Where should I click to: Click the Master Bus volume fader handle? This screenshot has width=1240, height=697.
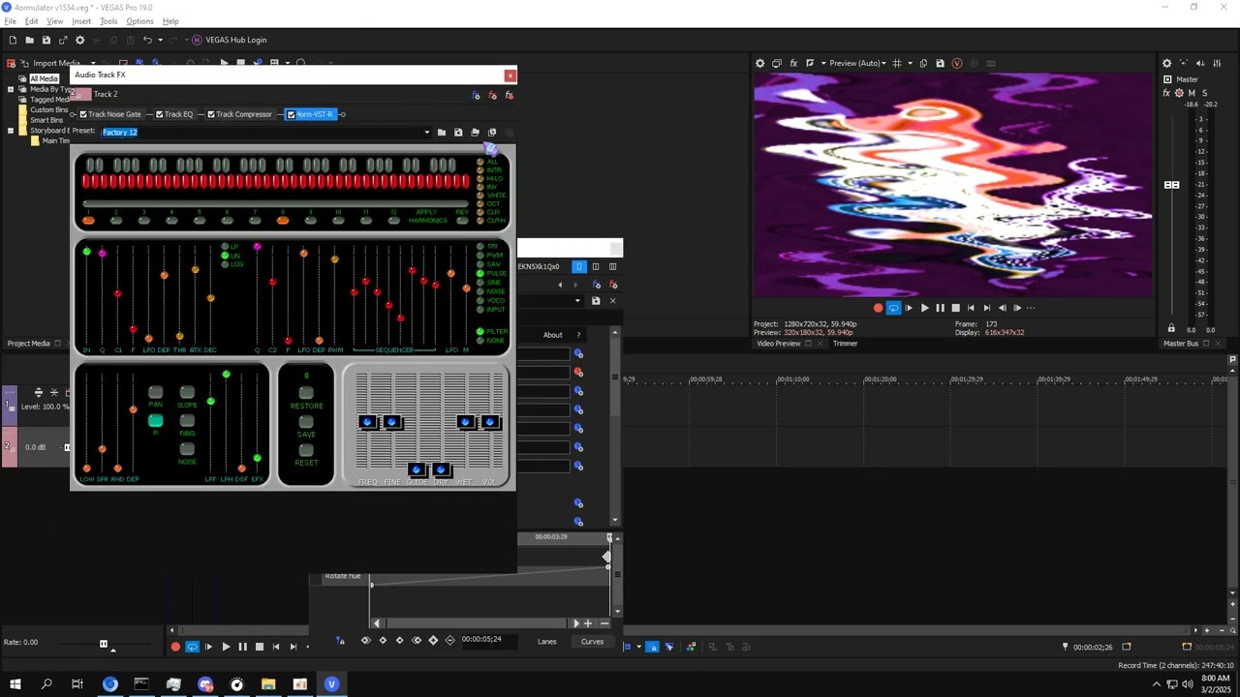click(x=1171, y=185)
